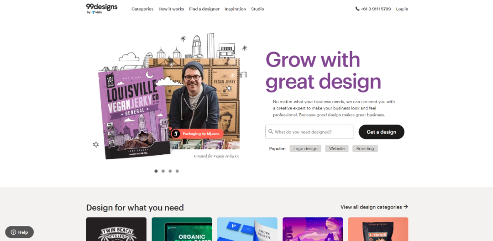Click the Get a design button
The height and width of the screenshot is (241, 493).
381,132
